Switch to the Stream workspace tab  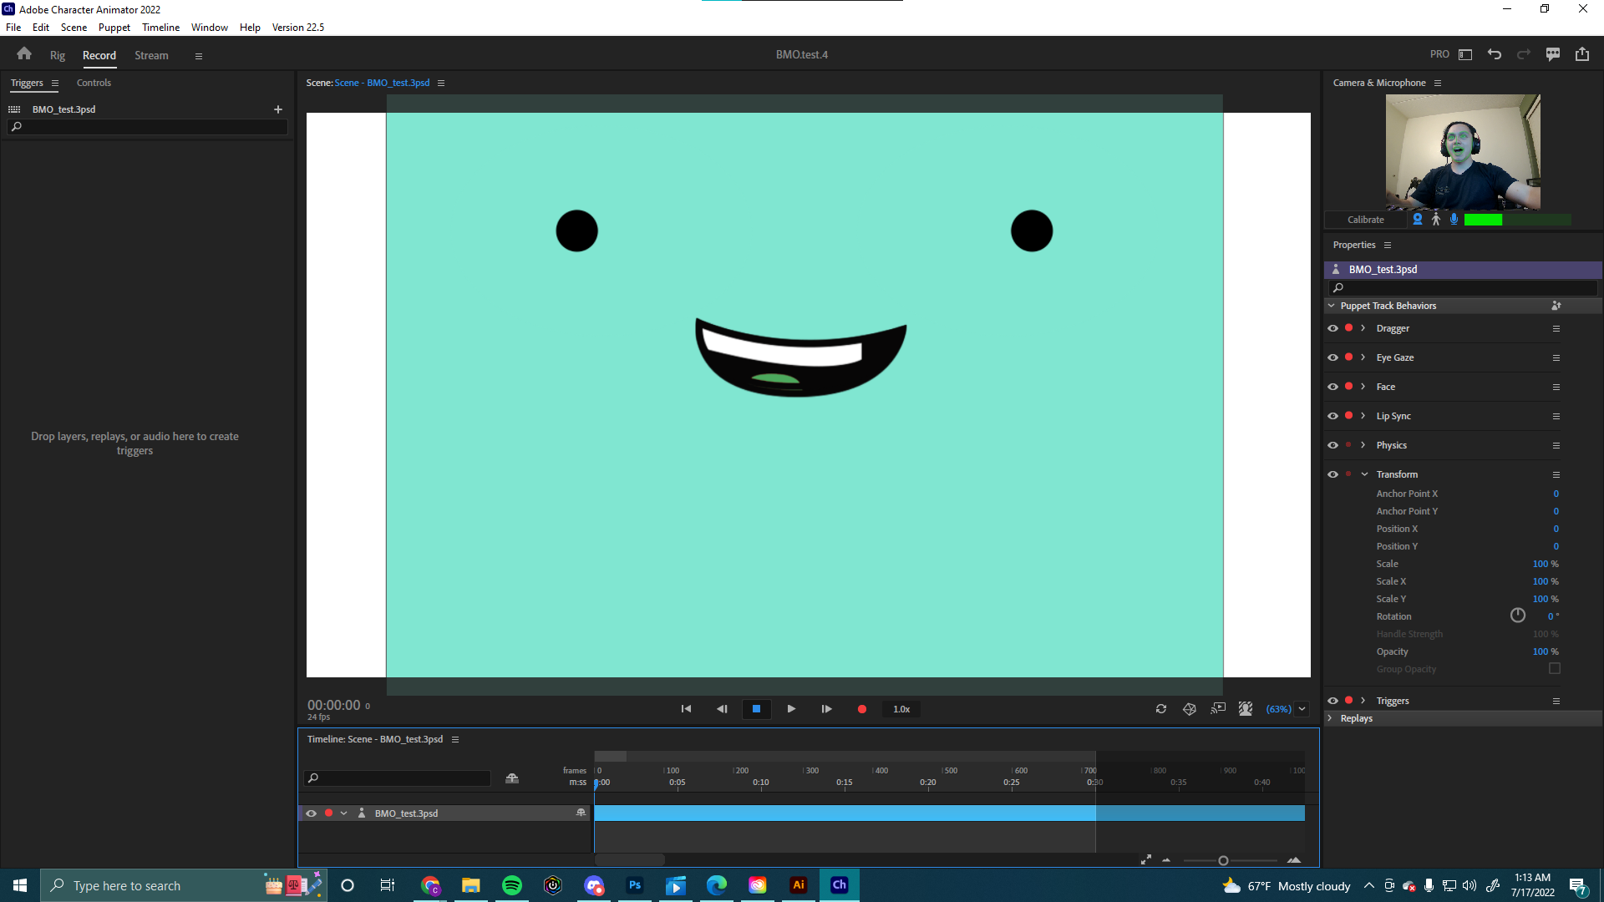pyautogui.click(x=150, y=55)
